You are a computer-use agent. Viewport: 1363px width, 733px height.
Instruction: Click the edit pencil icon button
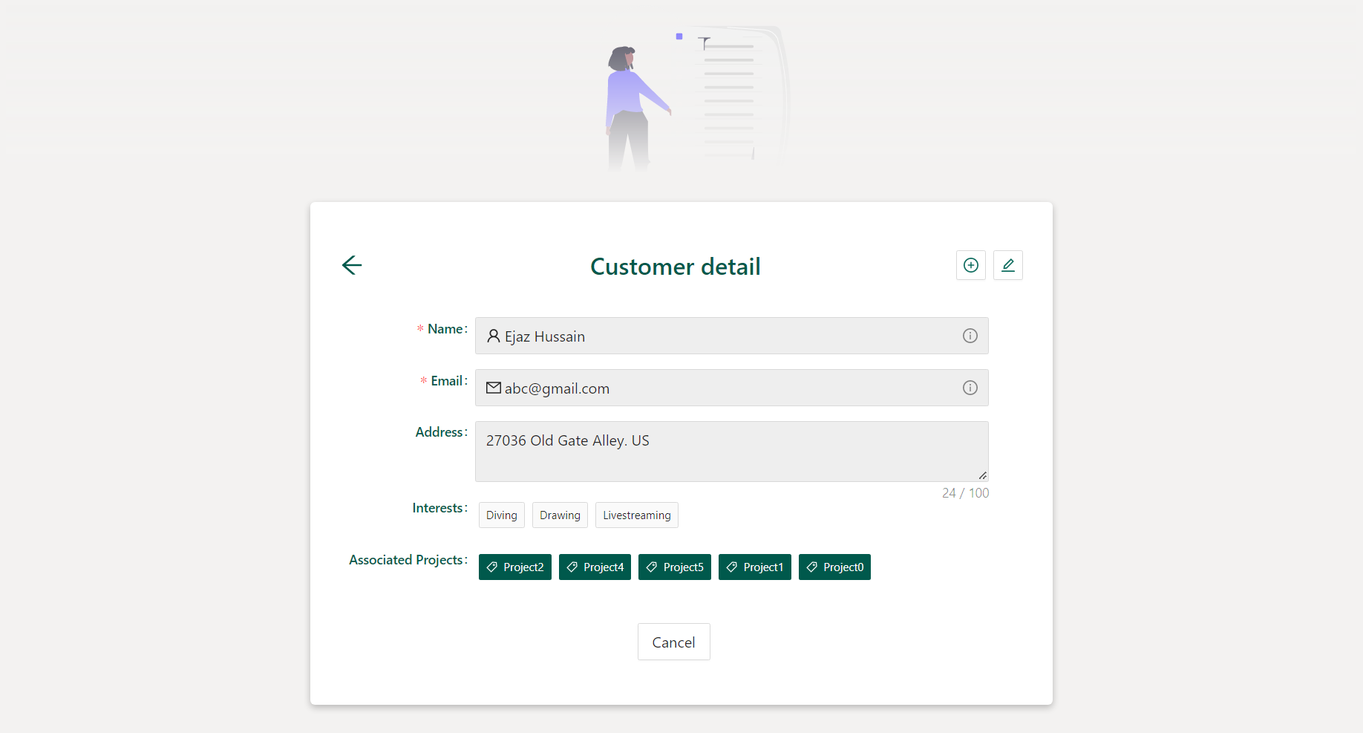(1008, 265)
